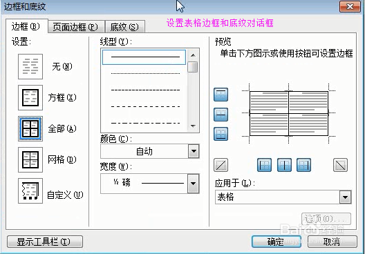Select the short-dashed line style
Viewport: 365px width, 254px height.
point(145,90)
